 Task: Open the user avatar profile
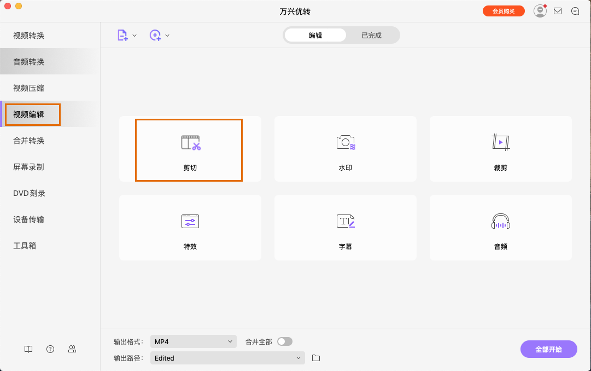point(540,10)
